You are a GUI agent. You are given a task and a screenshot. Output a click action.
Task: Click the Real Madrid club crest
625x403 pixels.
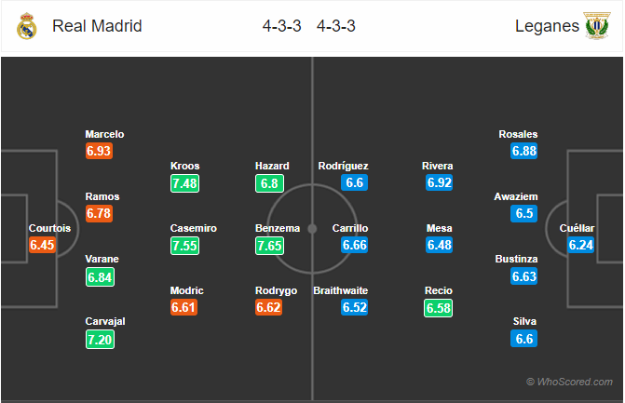click(27, 26)
